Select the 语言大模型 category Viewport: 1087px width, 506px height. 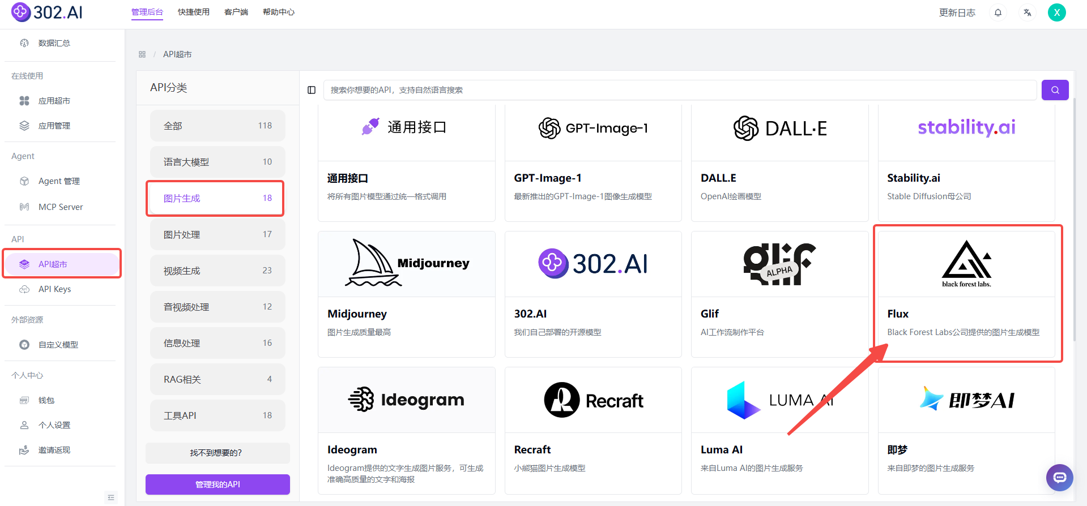pos(218,162)
